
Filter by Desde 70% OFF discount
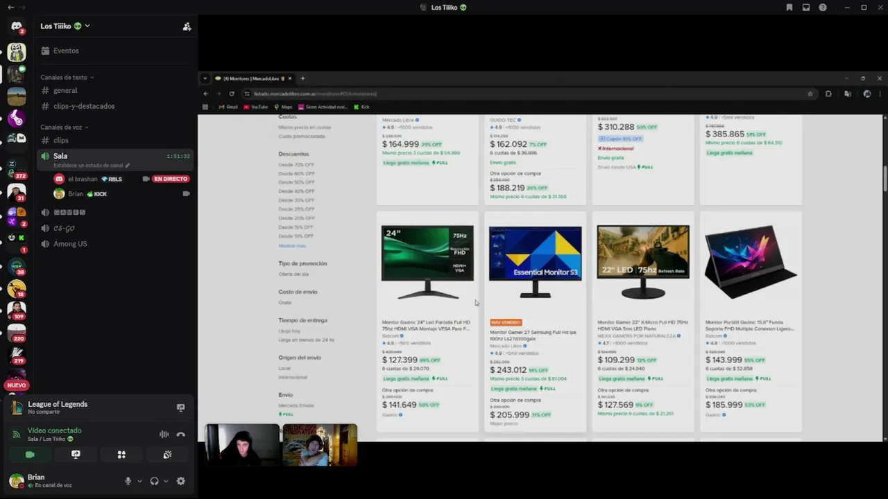(x=296, y=165)
